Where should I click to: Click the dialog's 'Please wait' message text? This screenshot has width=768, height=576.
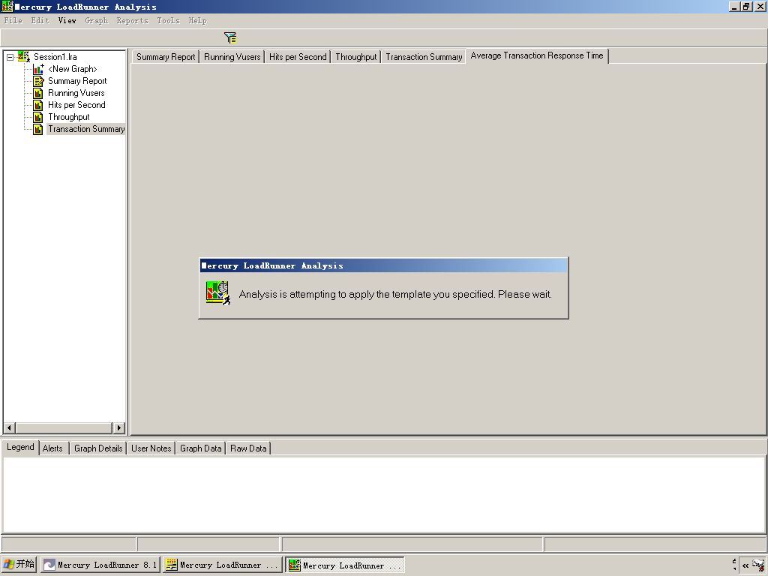(395, 294)
